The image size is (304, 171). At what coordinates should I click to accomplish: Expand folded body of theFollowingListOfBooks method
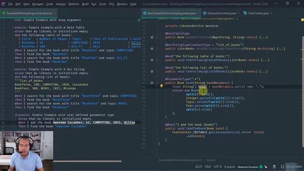click(264, 72)
